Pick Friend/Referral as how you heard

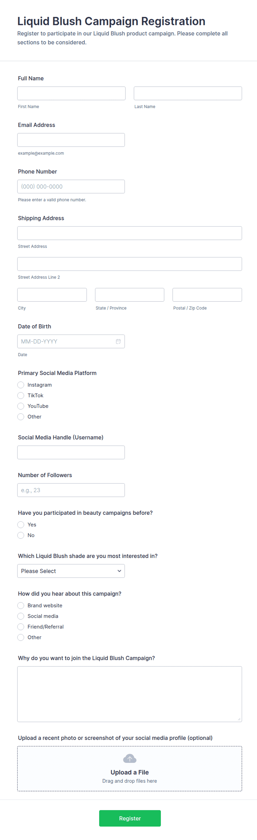coord(21,627)
